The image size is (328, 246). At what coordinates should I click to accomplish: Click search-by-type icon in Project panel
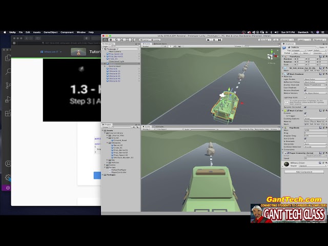[x=134, y=127]
